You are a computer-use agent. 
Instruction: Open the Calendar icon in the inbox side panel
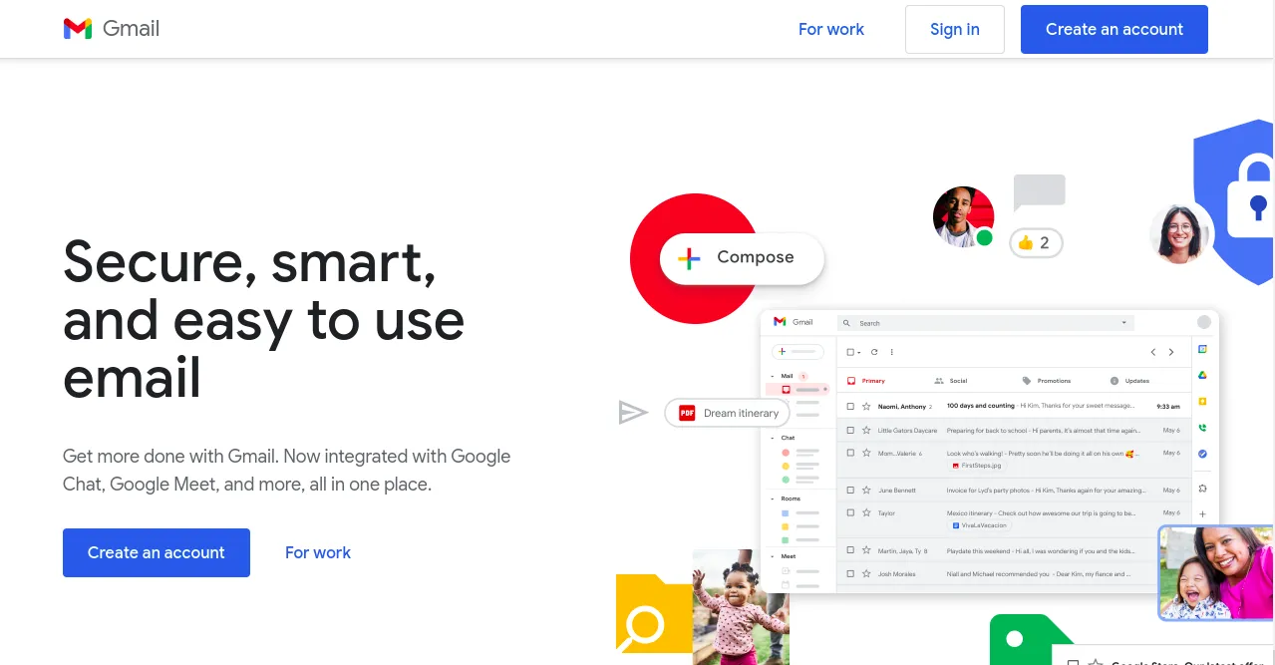tap(1202, 350)
